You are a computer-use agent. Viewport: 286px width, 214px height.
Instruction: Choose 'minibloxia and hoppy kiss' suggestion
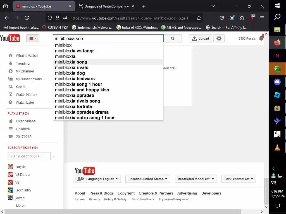[108, 90]
